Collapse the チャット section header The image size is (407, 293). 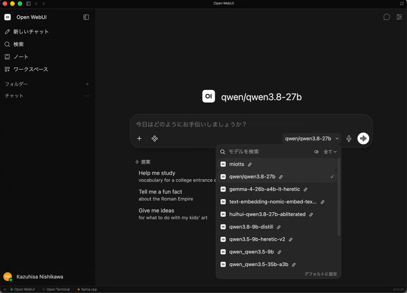(x=14, y=96)
